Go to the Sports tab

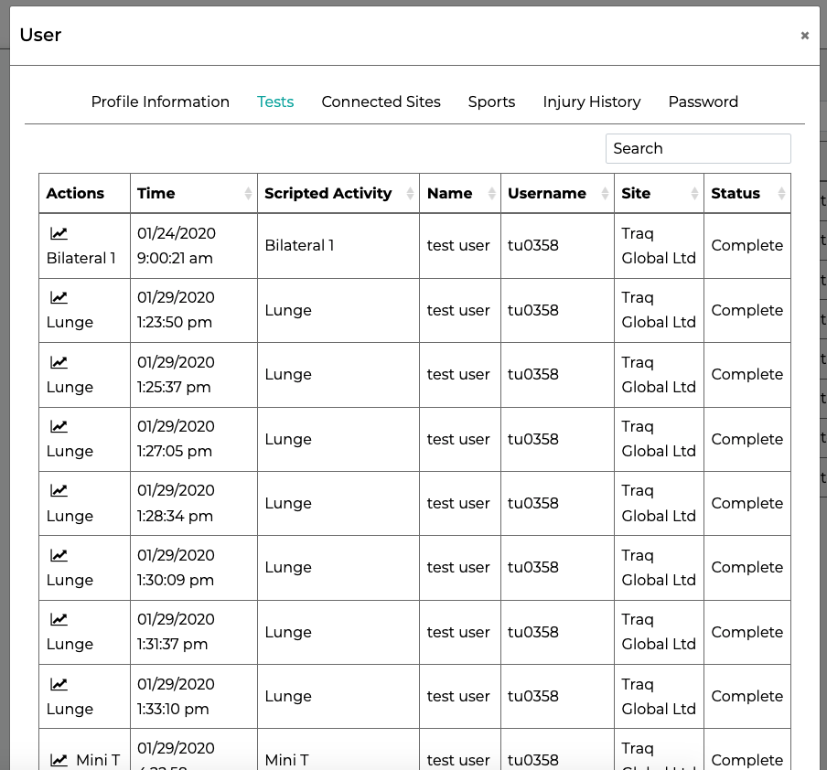point(491,102)
